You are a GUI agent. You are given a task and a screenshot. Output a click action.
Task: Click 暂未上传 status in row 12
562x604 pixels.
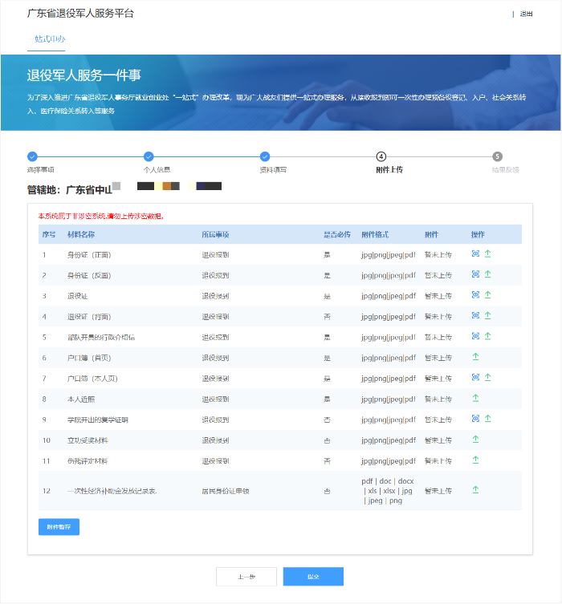click(438, 491)
